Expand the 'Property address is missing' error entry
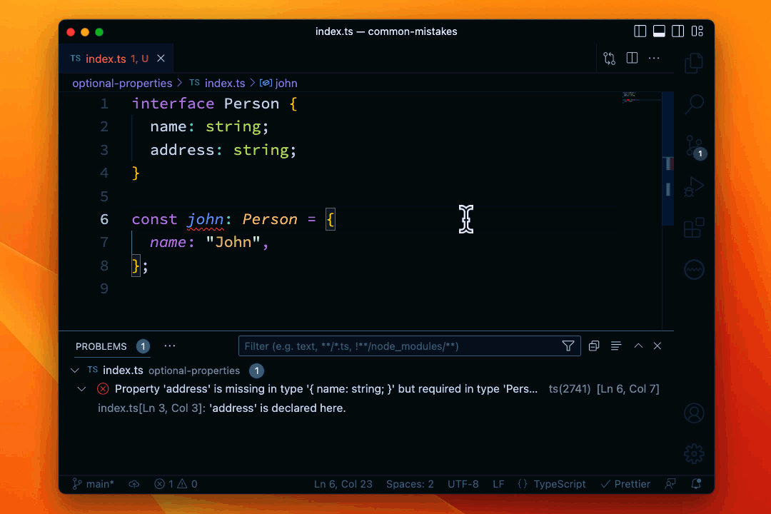This screenshot has height=514, width=771. coord(81,388)
